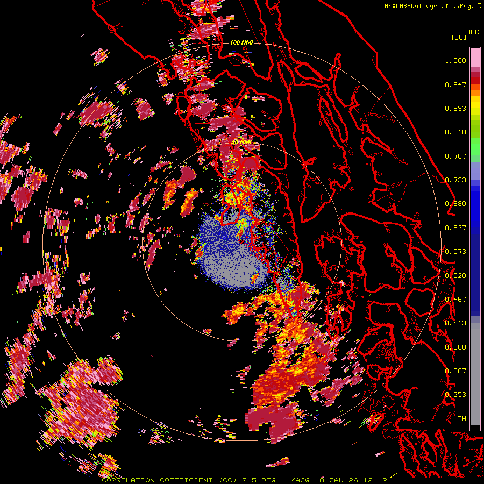Click the 0.733 scale value
The width and height of the screenshot is (484, 484).
pos(455,180)
